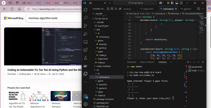Open the Search view in activity bar
The width and height of the screenshot is (211, 108).
coord(86,18)
